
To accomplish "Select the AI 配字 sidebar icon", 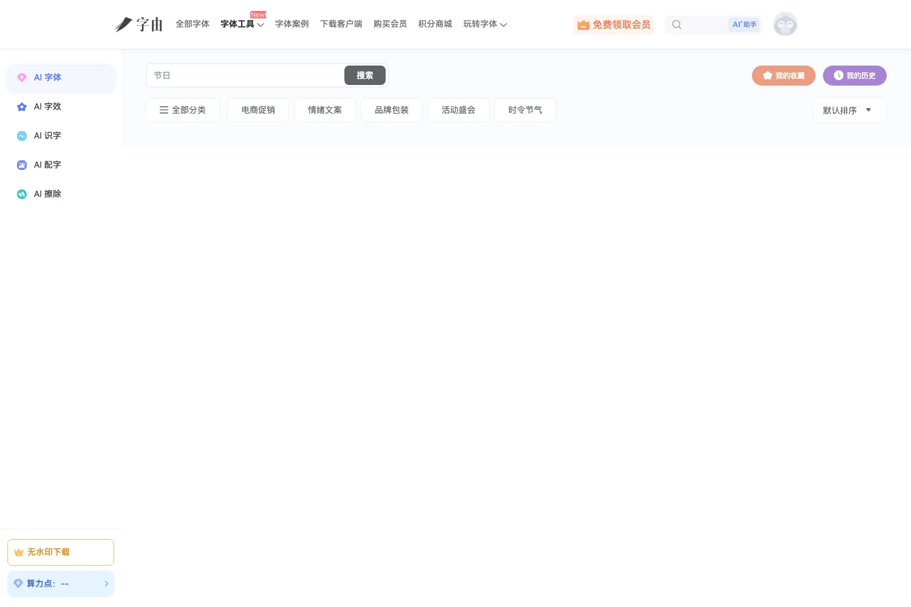I will [22, 165].
